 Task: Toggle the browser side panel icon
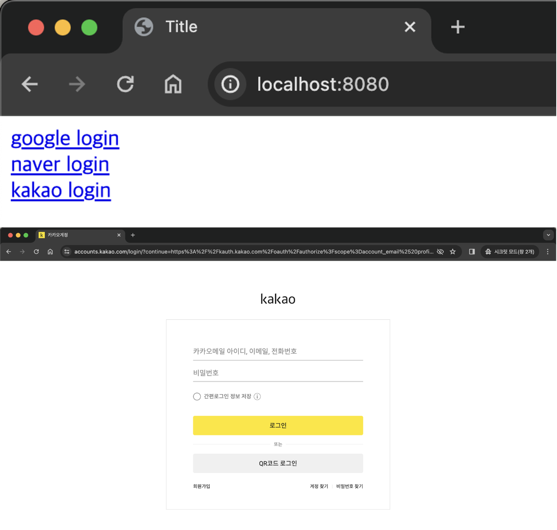point(472,252)
